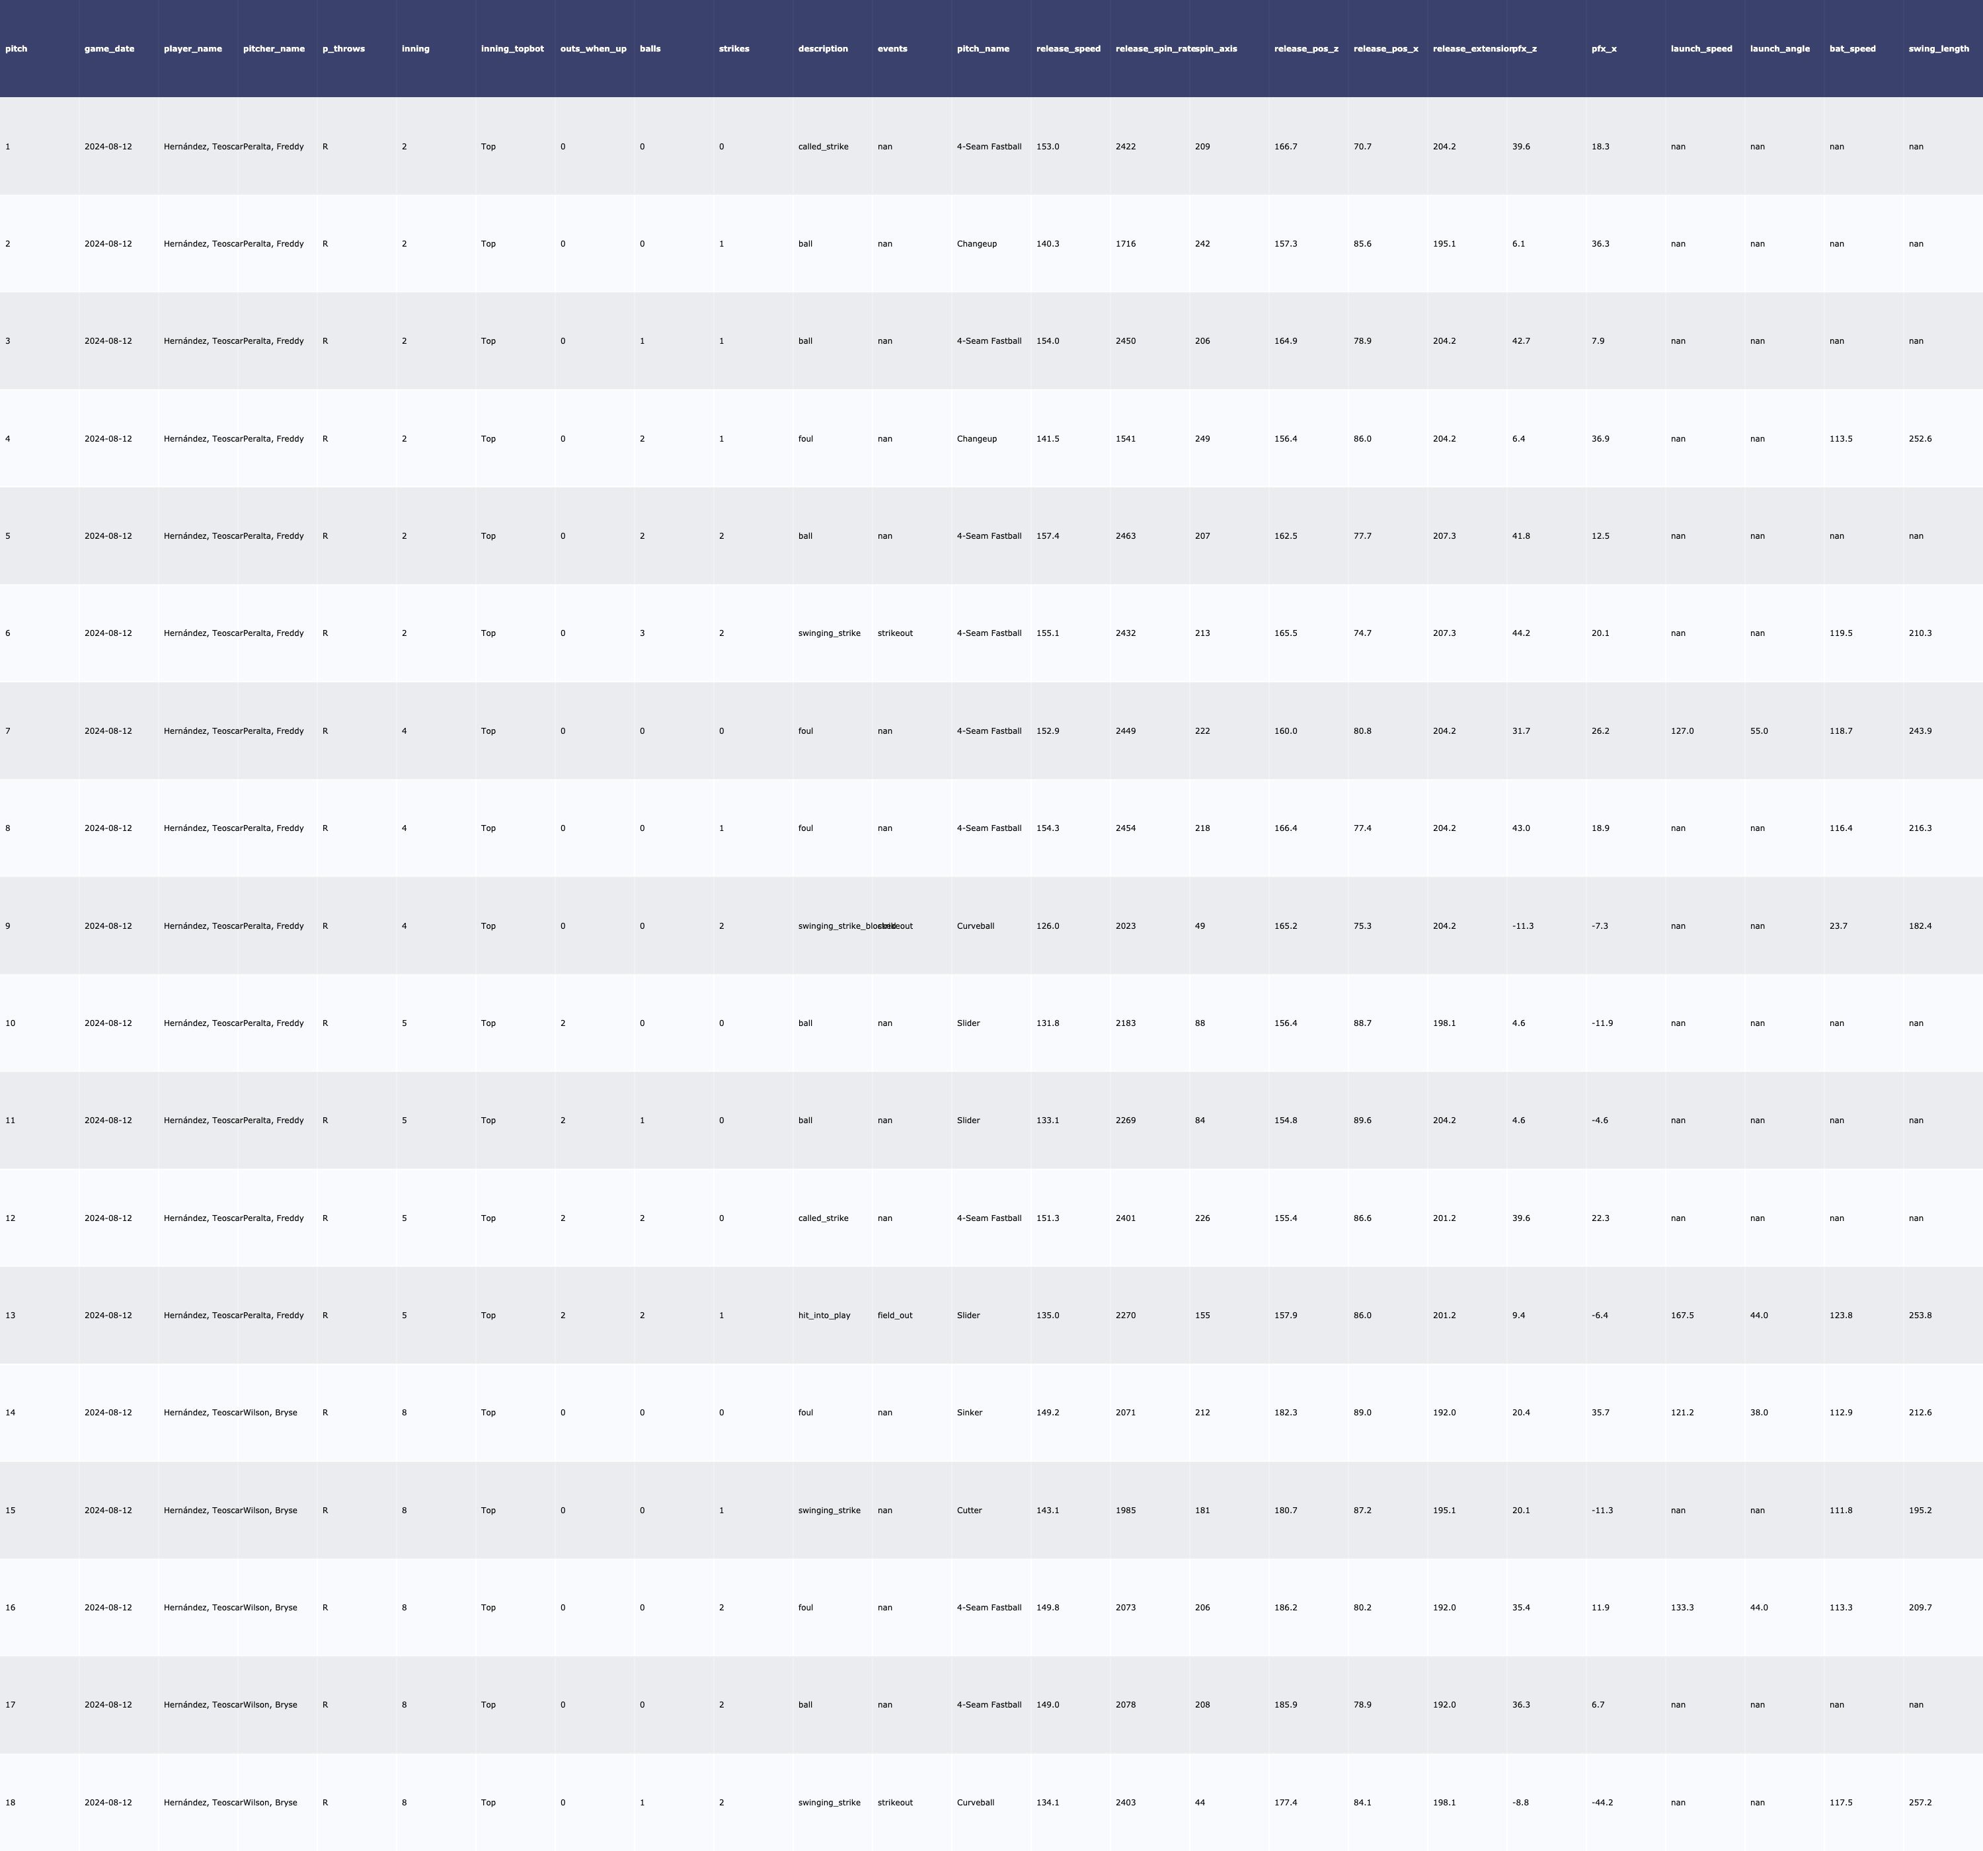Click launch speed value 167.5
1983x1851 pixels.
coord(1682,1315)
